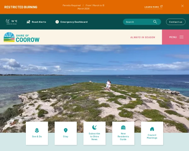Click the Restricted Burning heading
The height and width of the screenshot is (151, 189).
pyautogui.click(x=21, y=7)
